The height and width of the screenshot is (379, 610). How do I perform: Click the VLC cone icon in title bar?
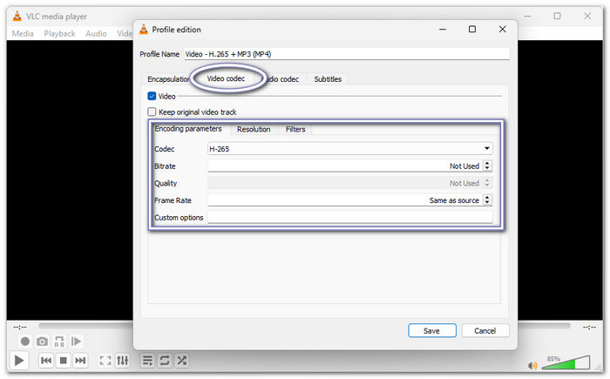[17, 17]
